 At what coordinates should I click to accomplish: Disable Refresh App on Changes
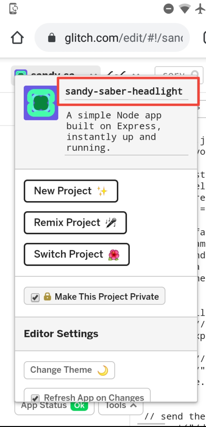click(36, 398)
